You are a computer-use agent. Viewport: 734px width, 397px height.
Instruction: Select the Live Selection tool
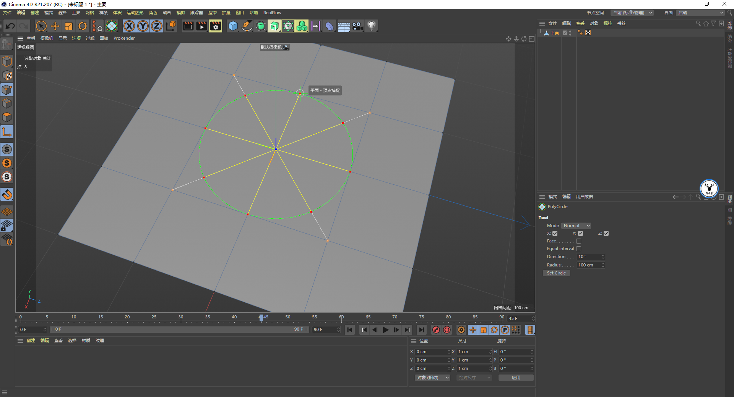pyautogui.click(x=41, y=26)
